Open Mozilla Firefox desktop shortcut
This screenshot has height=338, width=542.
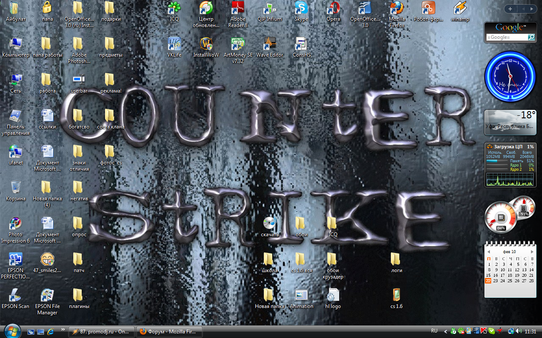(x=397, y=8)
